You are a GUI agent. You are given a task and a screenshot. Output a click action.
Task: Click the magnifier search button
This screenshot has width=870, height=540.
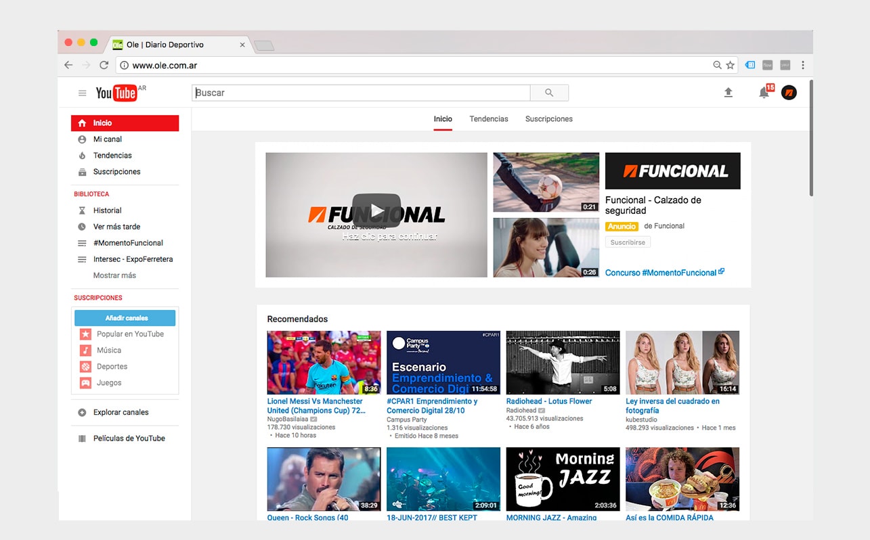click(x=549, y=93)
